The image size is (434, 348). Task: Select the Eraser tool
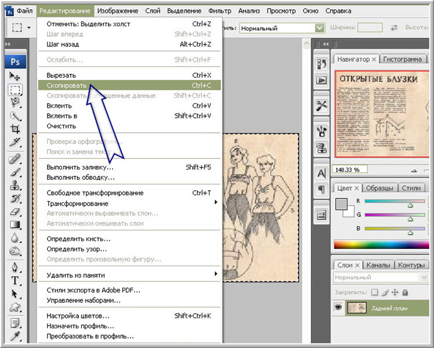pos(15,212)
